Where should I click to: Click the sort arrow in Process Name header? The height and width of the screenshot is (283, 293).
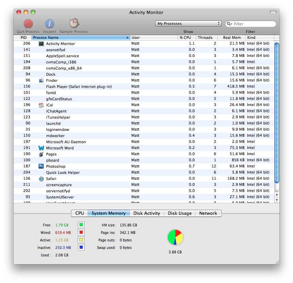[127, 38]
